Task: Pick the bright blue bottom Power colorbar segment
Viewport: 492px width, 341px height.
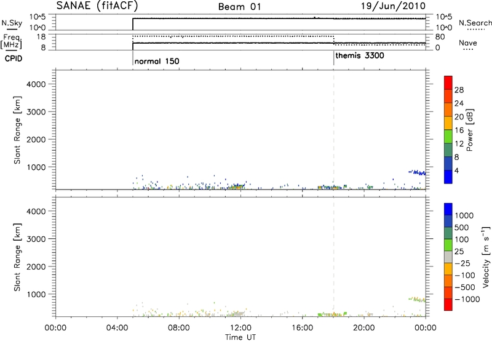Action: [x=448, y=177]
